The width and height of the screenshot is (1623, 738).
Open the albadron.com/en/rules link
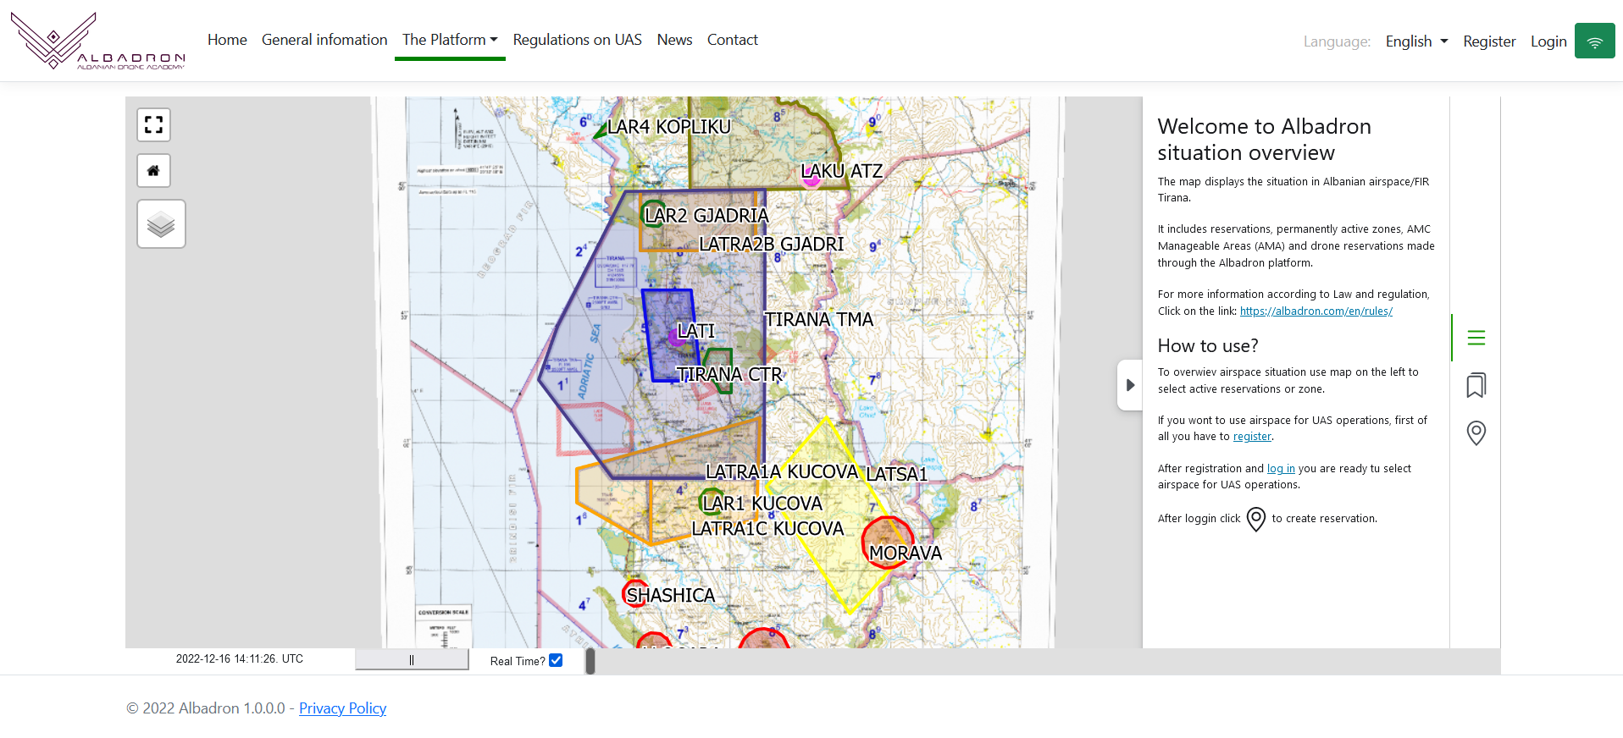coord(1316,311)
